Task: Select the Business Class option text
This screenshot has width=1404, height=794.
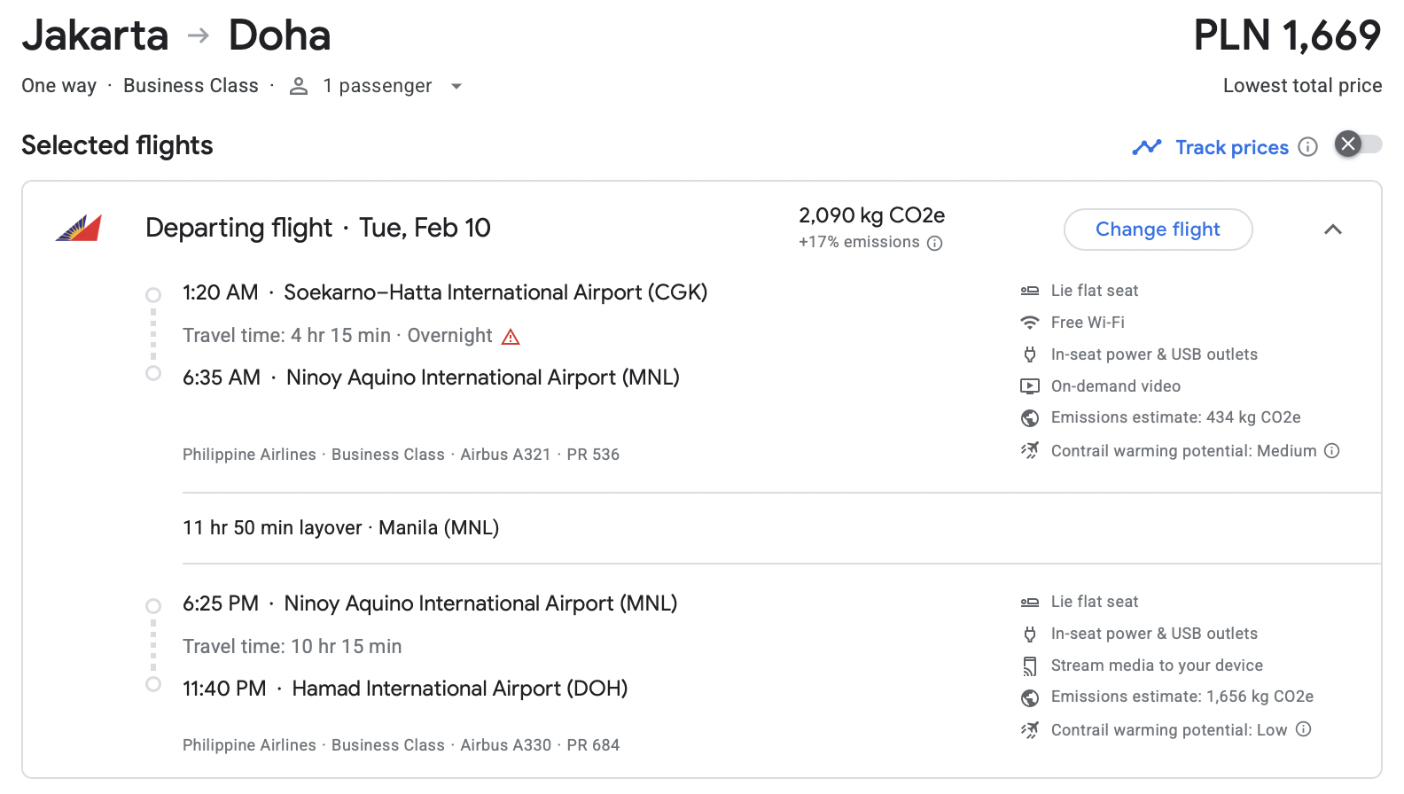Action: [191, 86]
